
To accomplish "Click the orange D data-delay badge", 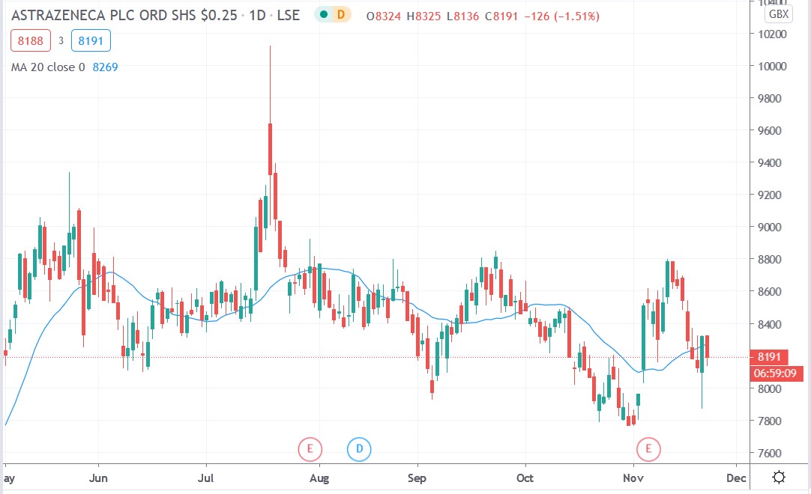I will [341, 14].
